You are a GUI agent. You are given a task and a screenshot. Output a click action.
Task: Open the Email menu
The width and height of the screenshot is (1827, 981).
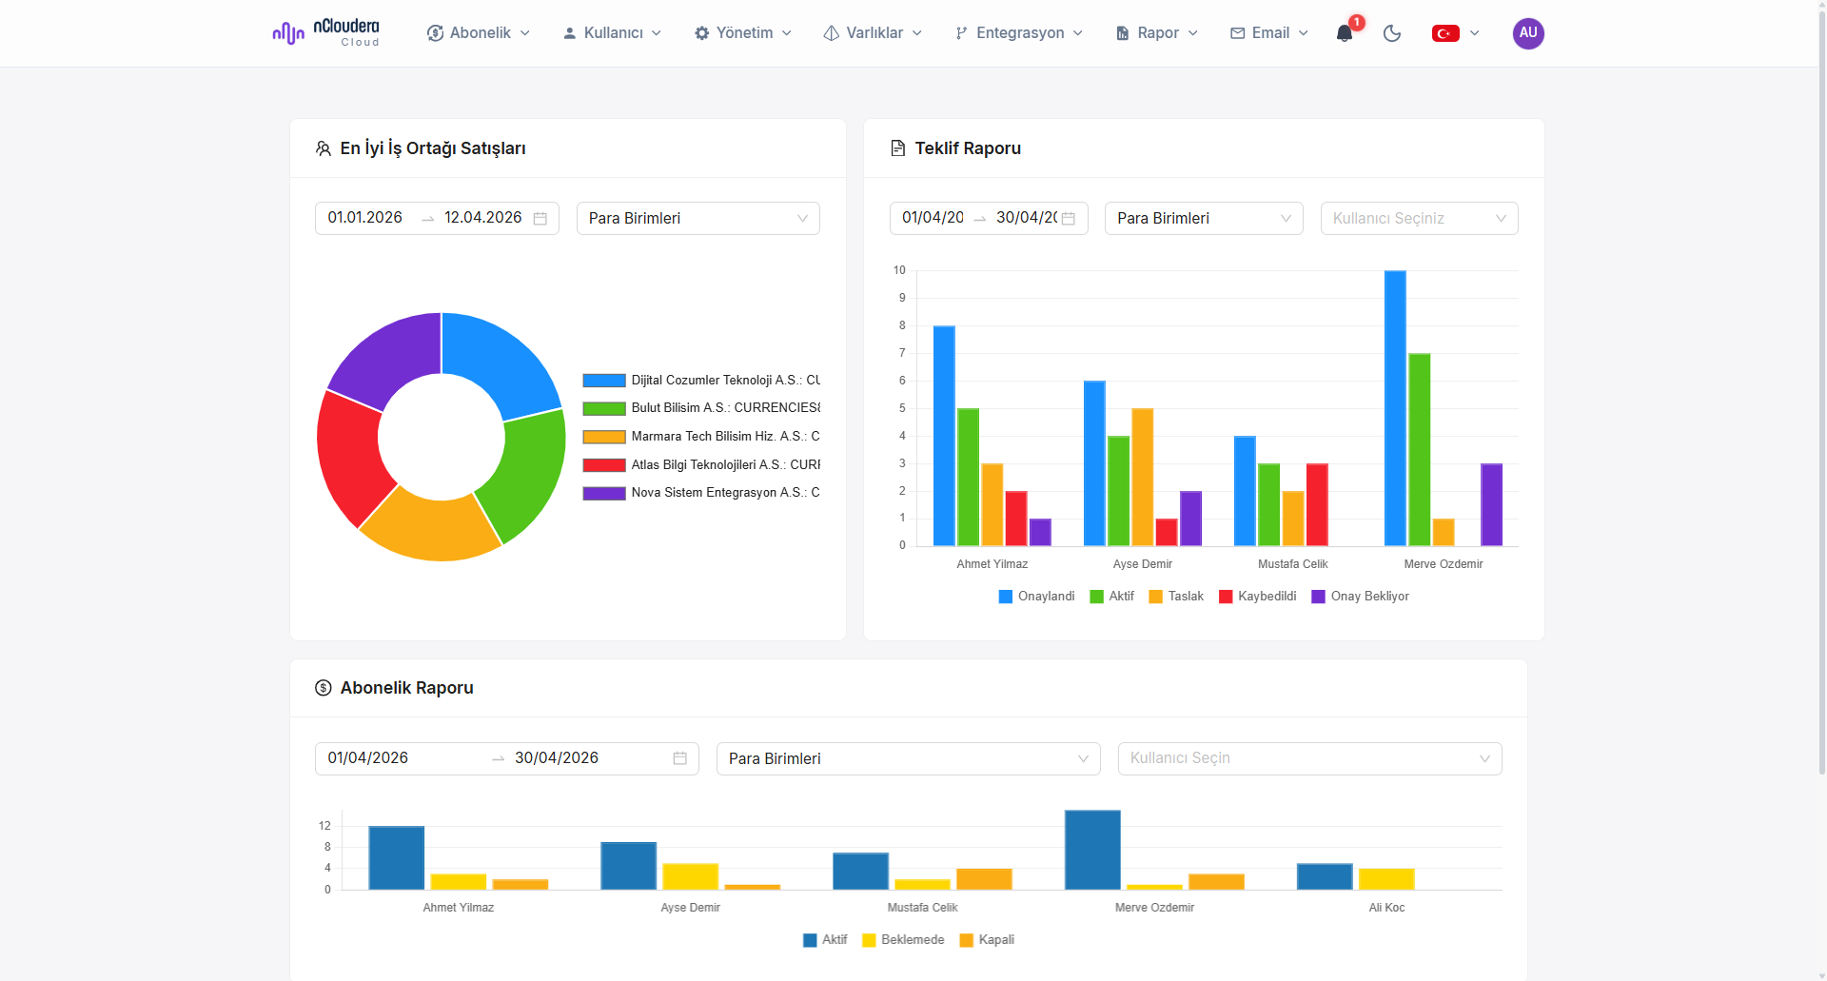(1269, 33)
